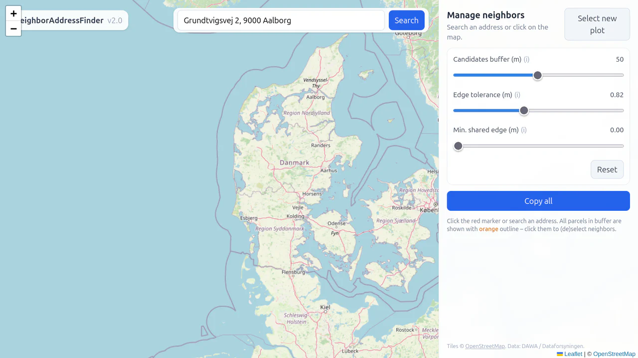Click Aarhus city label on map
The width and height of the screenshot is (638, 358).
[329, 170]
